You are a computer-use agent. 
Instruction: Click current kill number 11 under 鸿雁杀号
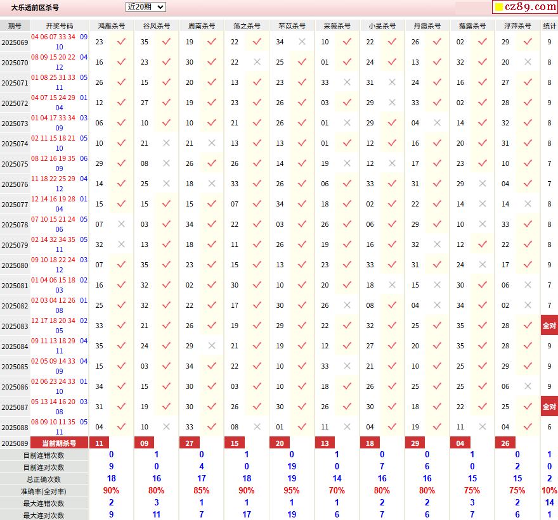[100, 443]
